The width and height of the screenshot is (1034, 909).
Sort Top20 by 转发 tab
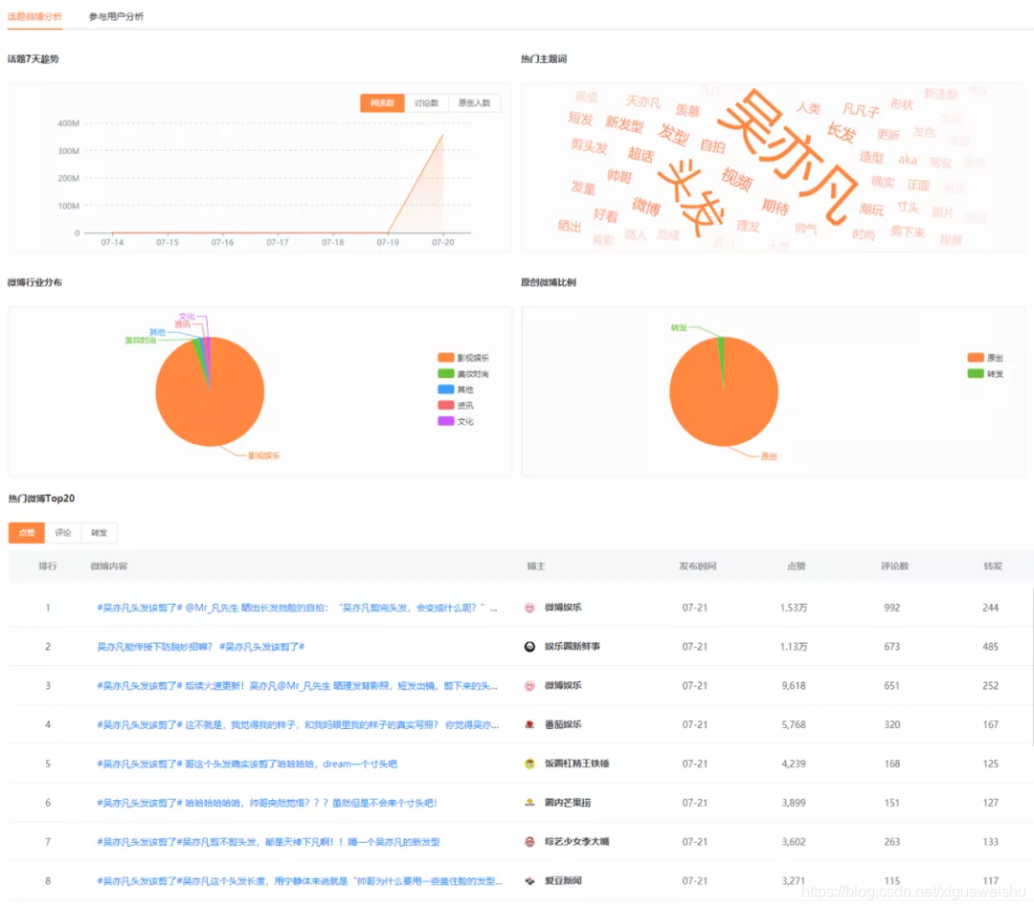99,533
